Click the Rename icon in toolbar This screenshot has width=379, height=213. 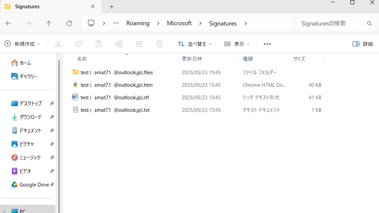[x=119, y=44]
